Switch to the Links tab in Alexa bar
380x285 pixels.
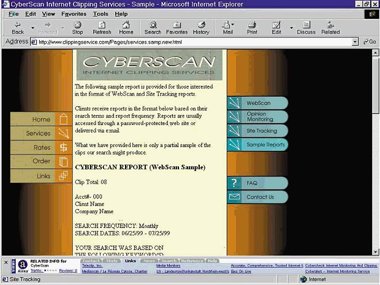pyautogui.click(x=130, y=260)
